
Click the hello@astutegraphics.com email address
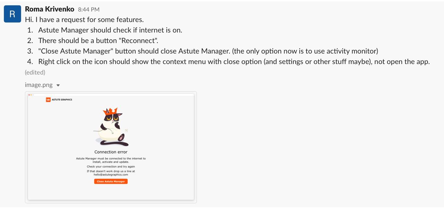(111, 175)
